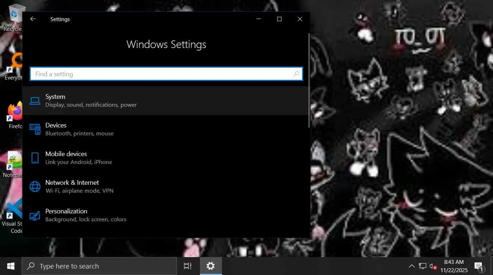The image size is (493, 275).
Task: Select the Notepad++ desktop shortcut
Action: [13, 165]
